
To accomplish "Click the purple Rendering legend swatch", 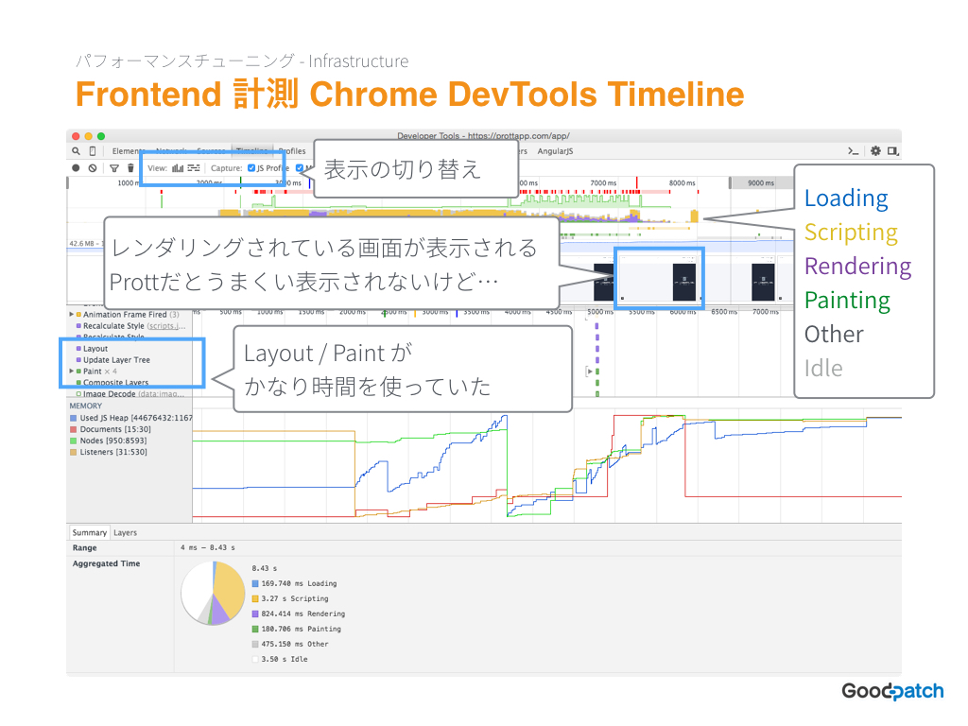I will pyautogui.click(x=255, y=614).
